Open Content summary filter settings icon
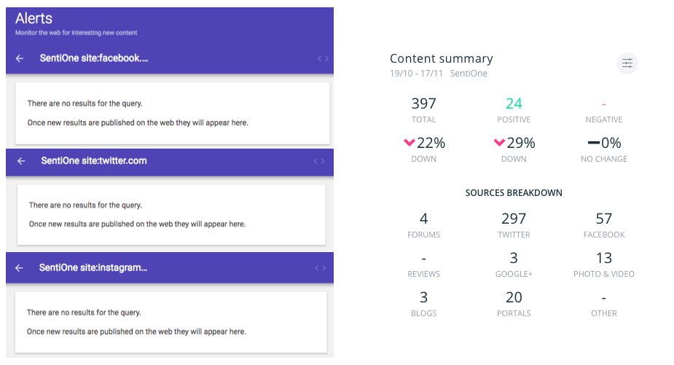 (x=627, y=63)
